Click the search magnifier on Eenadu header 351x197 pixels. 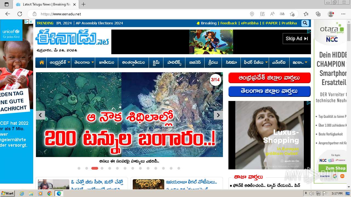point(305,23)
